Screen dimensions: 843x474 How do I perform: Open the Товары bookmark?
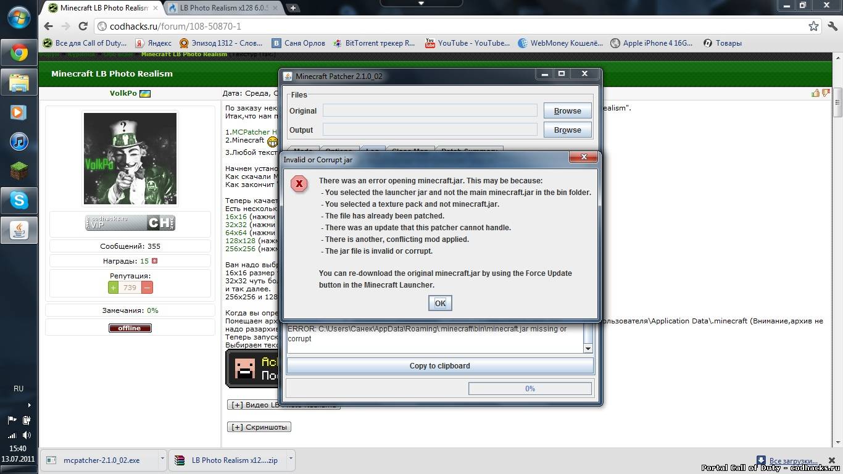pos(722,43)
